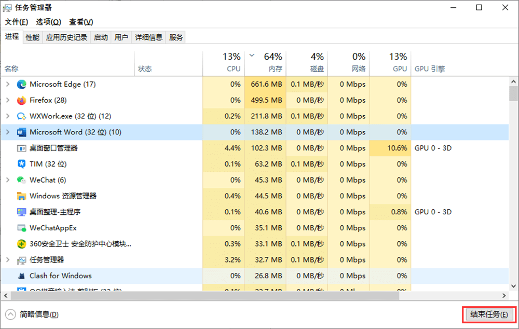Viewport: 519px width, 329px height.
Task: Expand the Microsoft Edge process group
Action: click(x=8, y=84)
